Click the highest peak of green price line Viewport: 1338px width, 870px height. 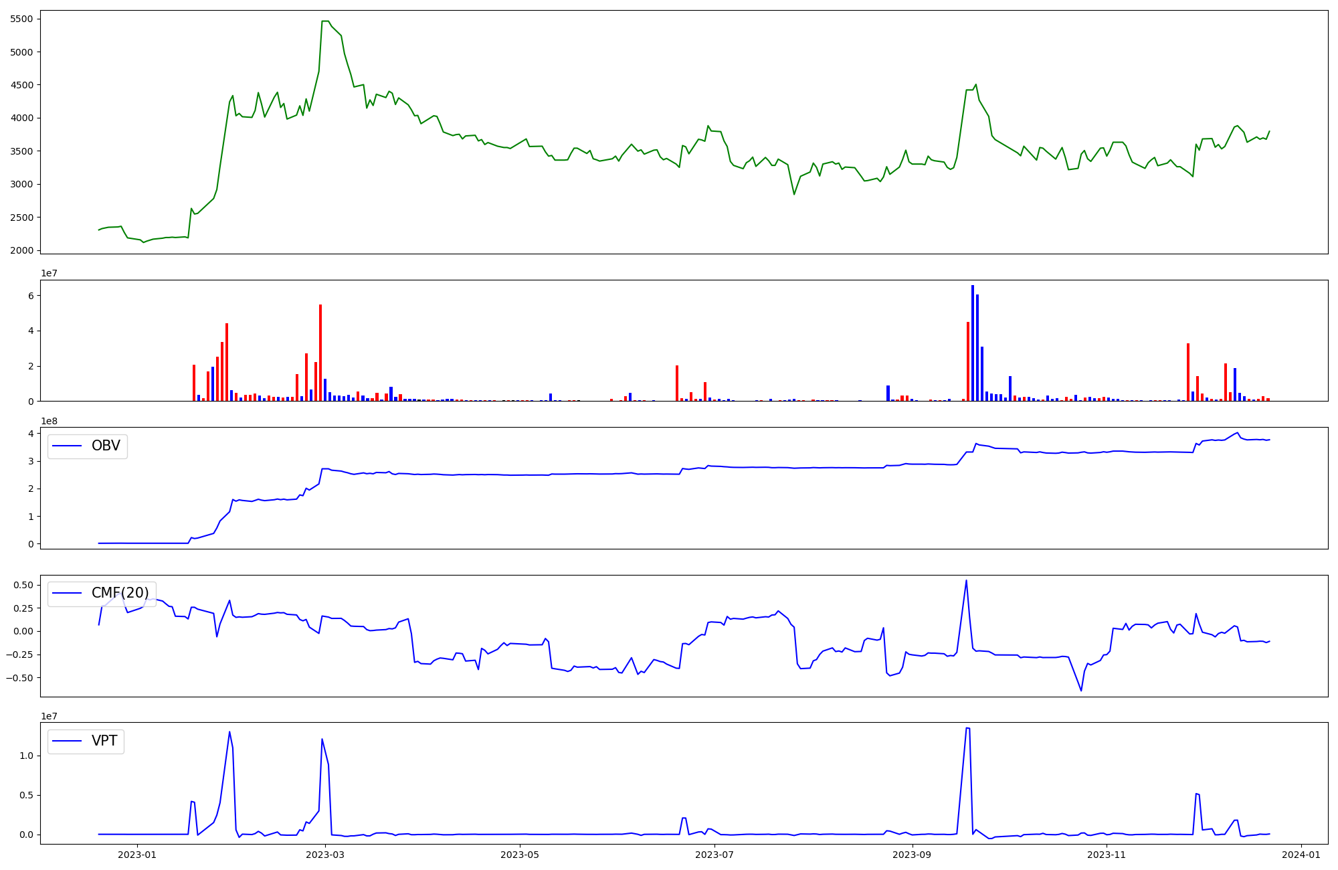pyautogui.click(x=324, y=21)
